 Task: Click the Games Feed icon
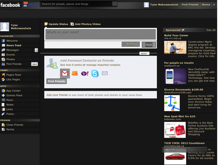[x=3, y=95]
